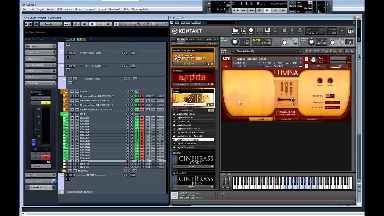The width and height of the screenshot is (384, 216).
Task: Select the Split scissors tool in Cubase
Action: [125, 24]
